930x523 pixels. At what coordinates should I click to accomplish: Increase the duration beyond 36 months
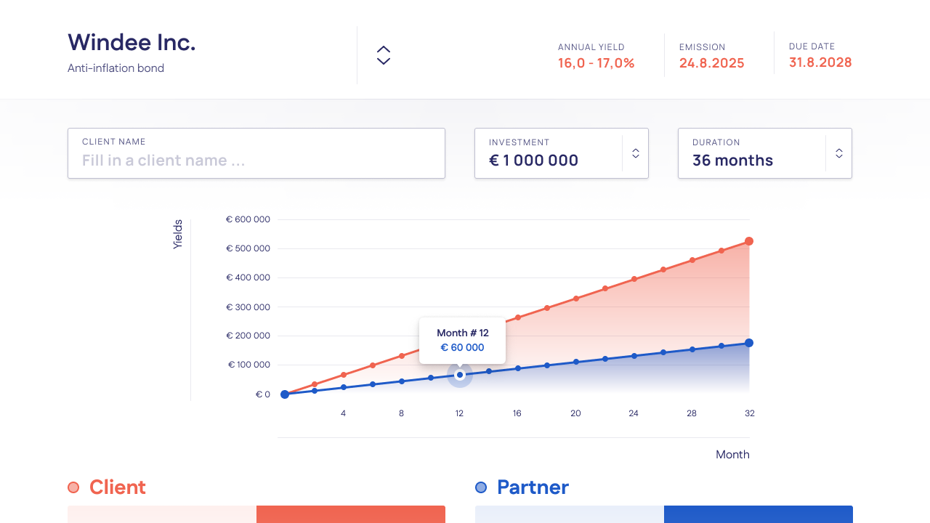pos(839,148)
